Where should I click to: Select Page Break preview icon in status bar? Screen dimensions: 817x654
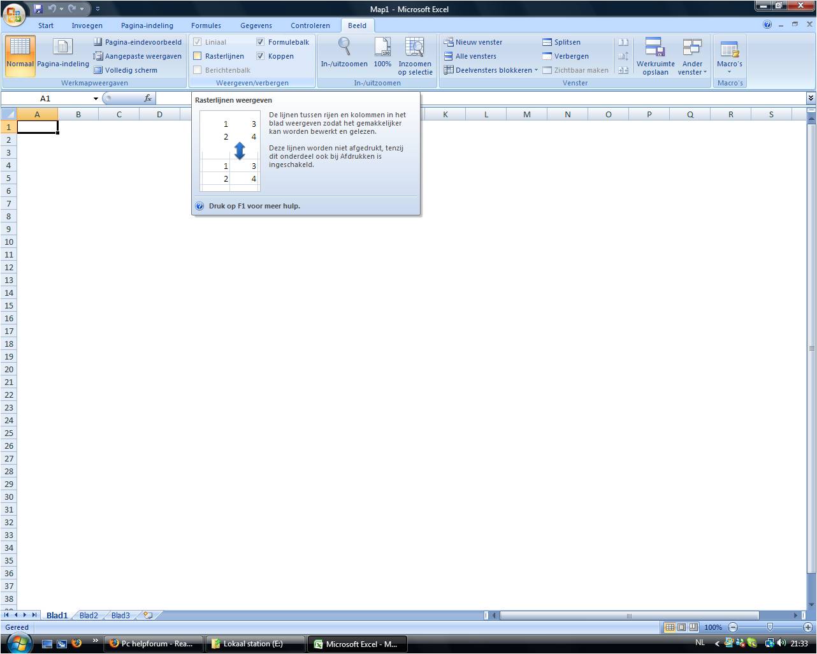[693, 627]
